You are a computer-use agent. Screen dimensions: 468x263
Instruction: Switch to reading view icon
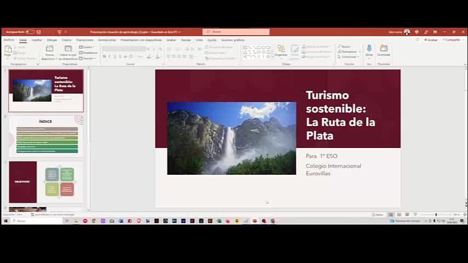pos(407,215)
